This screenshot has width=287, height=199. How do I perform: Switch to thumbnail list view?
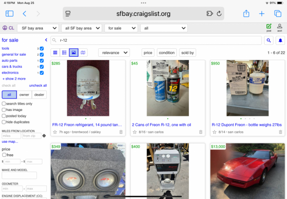64,53
